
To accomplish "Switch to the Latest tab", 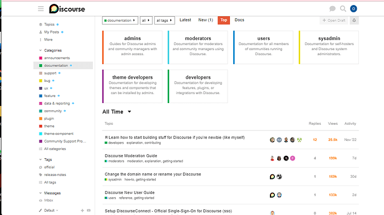I will point(185,20).
